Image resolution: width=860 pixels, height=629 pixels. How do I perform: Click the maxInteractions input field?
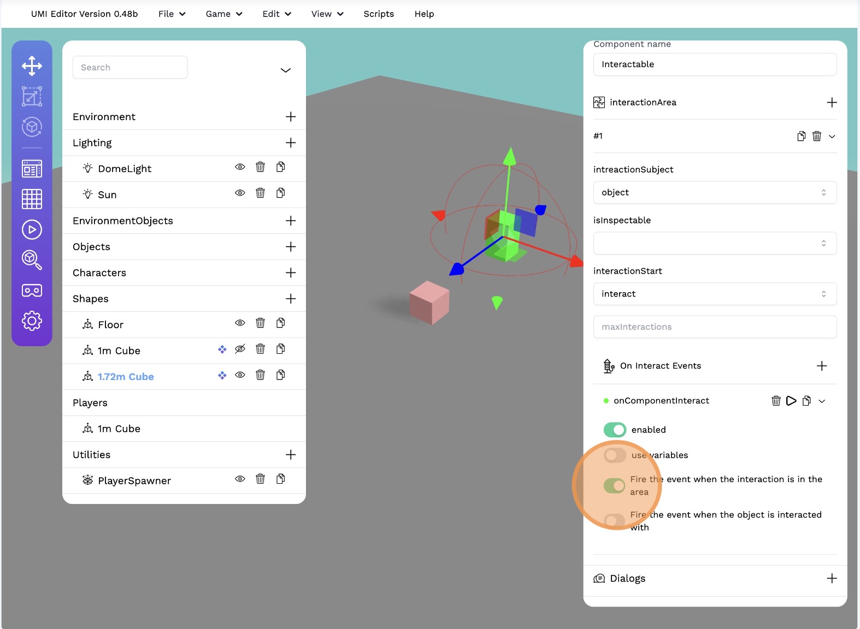pos(714,327)
